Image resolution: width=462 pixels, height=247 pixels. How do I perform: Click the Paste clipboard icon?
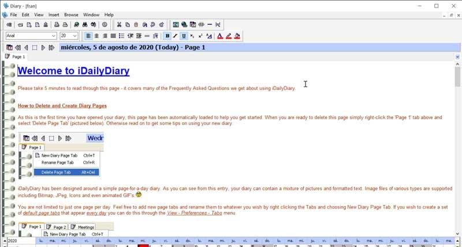tap(136, 25)
